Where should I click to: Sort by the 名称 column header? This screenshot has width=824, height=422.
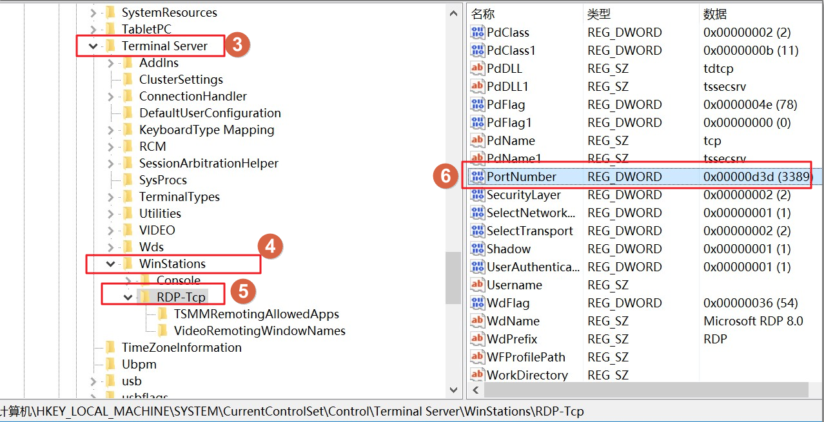pos(483,14)
